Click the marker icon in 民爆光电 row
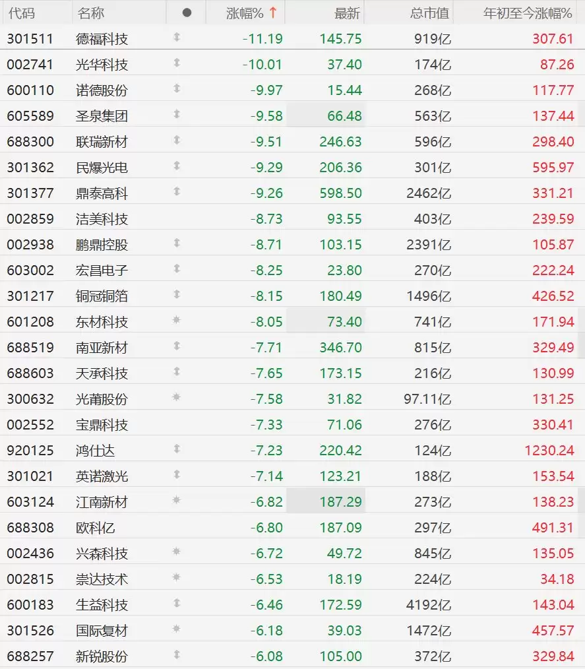The width and height of the screenshot is (585, 669). 177,166
